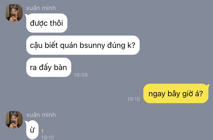
Task: Click the word "quán" in the second bubble
Action: (69, 46)
